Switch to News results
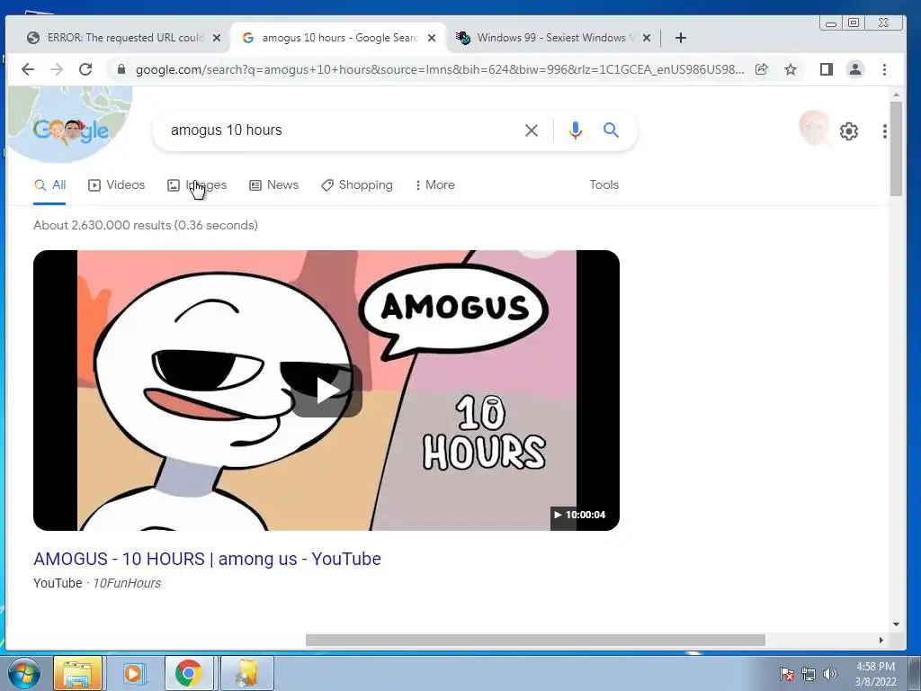921x691 pixels. click(273, 185)
